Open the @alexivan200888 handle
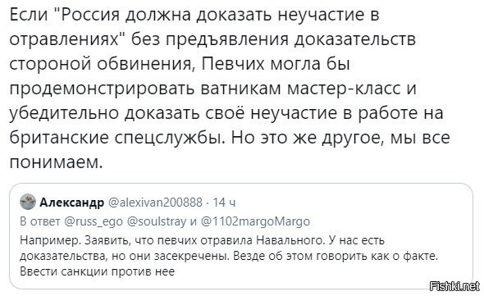The width and height of the screenshot is (484, 296). (x=155, y=203)
